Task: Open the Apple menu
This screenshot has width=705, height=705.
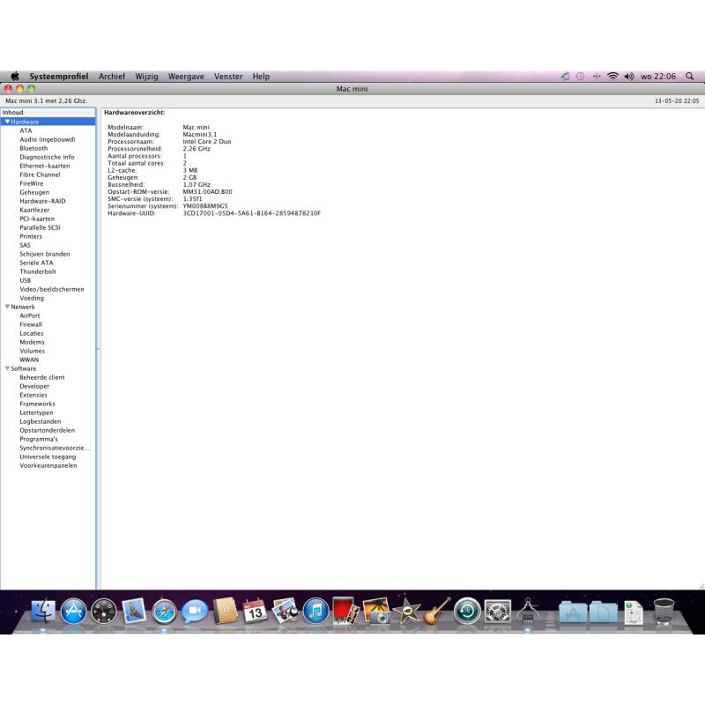Action: 15,76
